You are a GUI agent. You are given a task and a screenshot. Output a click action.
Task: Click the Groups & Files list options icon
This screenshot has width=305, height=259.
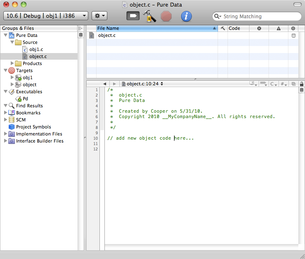(81, 35)
